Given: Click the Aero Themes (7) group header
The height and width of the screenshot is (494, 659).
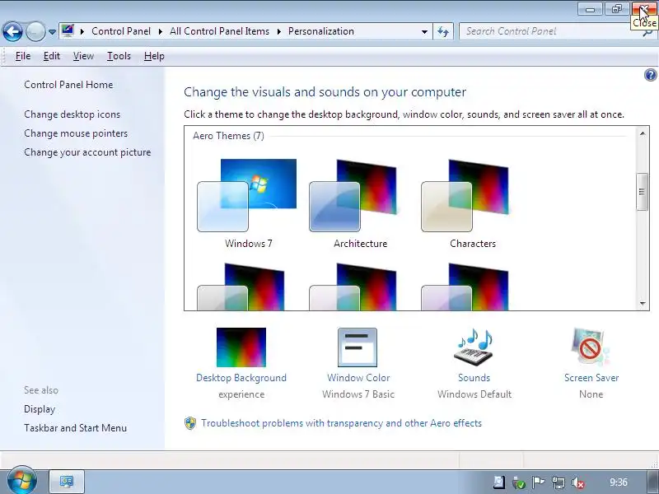Looking at the screenshot, I should tap(228, 136).
